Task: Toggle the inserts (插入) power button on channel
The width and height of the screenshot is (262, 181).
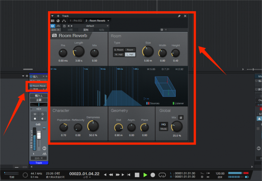Action: (31, 77)
